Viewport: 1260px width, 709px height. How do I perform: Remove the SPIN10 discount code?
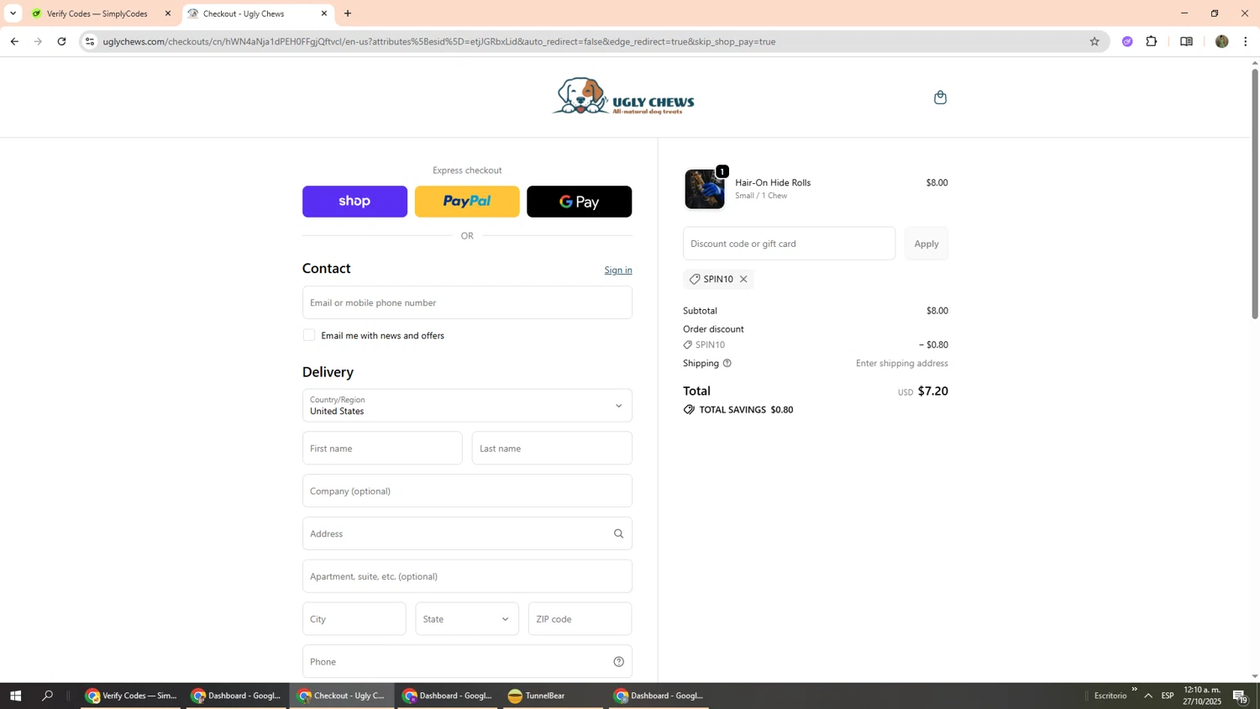pos(743,279)
